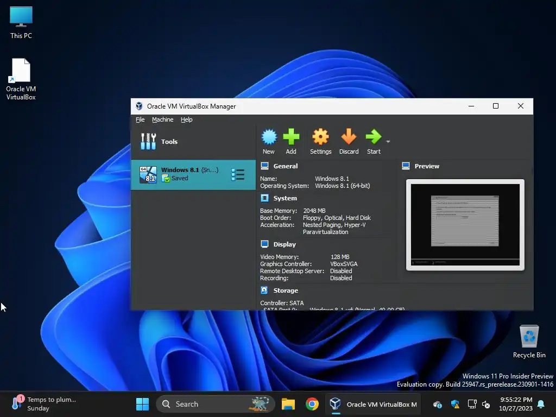Open VM Settings gear icon
Screen dimensions: 556x417
coord(320,137)
